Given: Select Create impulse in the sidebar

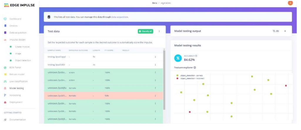Looking at the screenshot, I should point(22,47).
